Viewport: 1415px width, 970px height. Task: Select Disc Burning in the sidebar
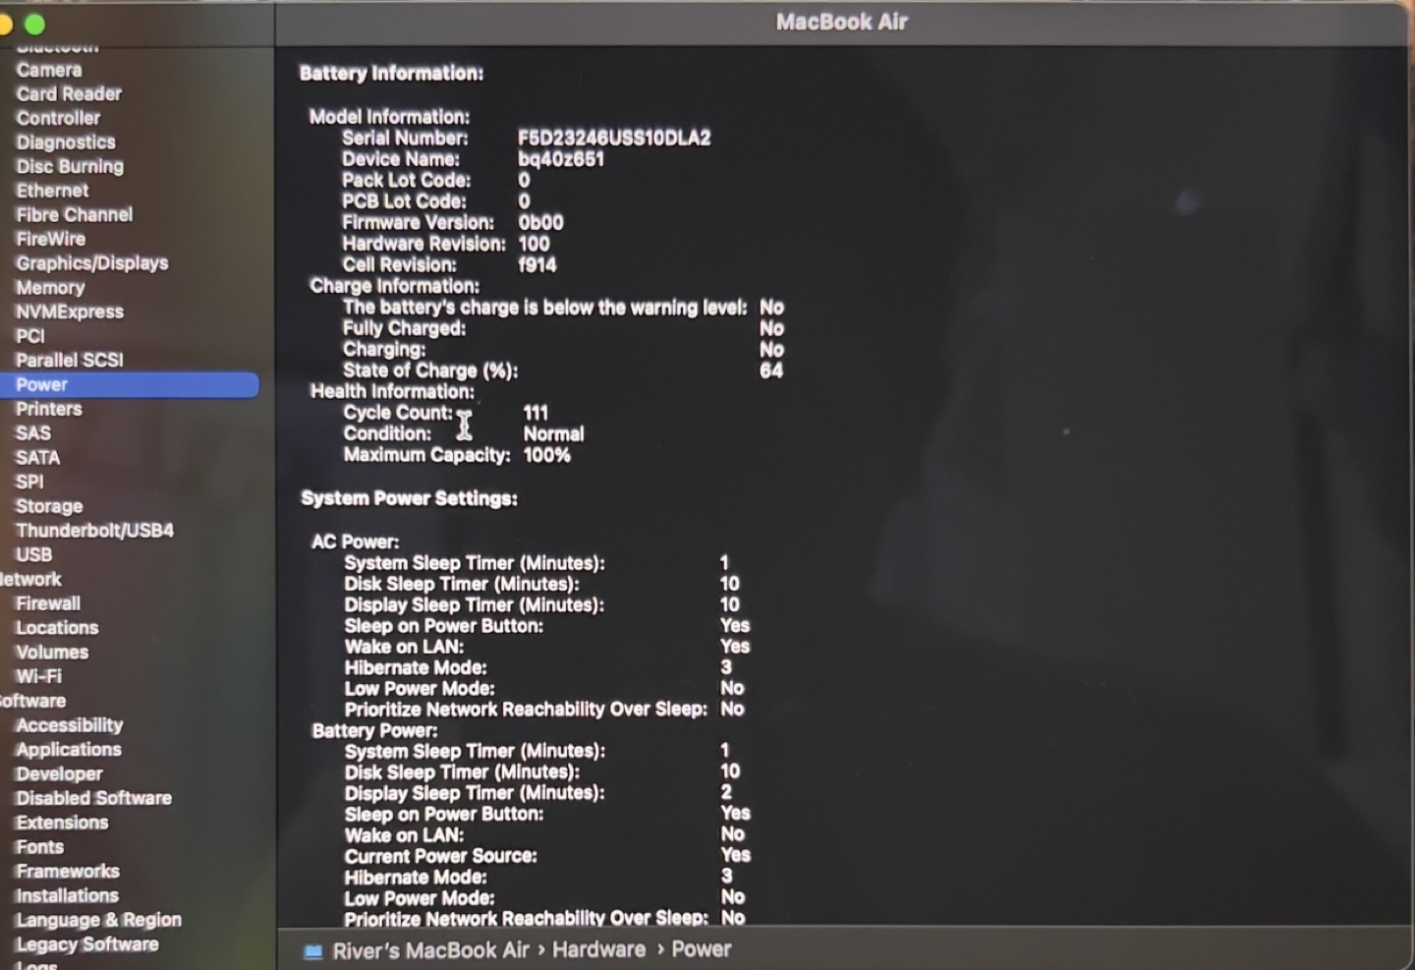coord(70,167)
